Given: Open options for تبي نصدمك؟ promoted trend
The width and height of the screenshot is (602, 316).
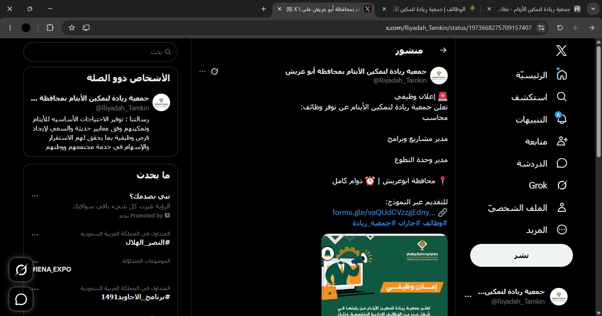Looking at the screenshot, I should pyautogui.click(x=35, y=196).
